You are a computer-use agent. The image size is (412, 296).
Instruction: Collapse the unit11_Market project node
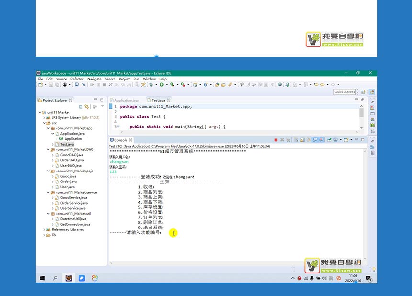[x=40, y=112]
